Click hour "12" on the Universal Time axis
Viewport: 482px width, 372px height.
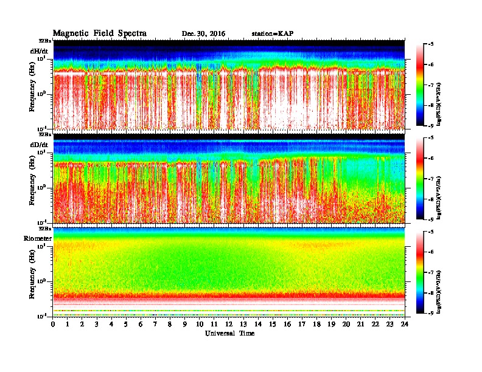[229, 324]
